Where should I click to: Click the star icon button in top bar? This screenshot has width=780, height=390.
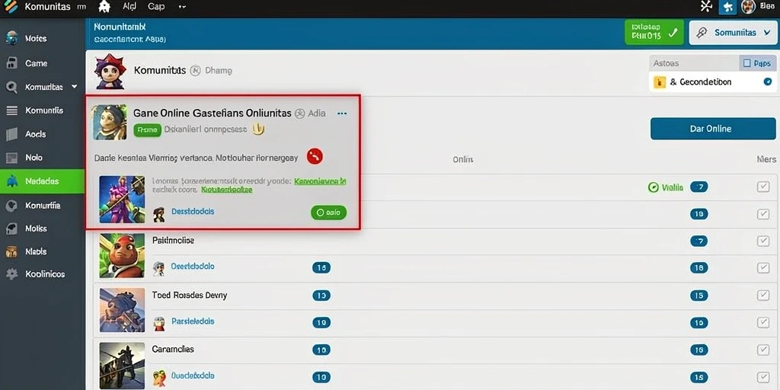727,6
